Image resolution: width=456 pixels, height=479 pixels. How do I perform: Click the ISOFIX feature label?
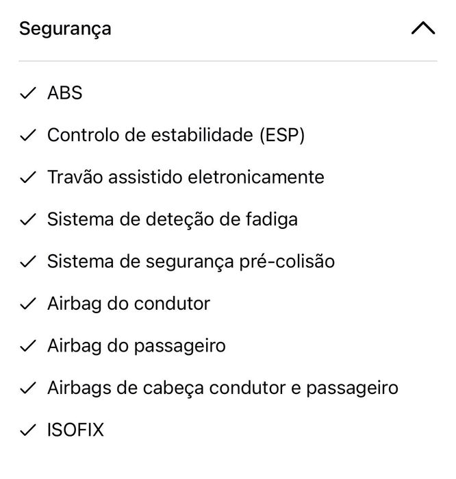coord(76,430)
